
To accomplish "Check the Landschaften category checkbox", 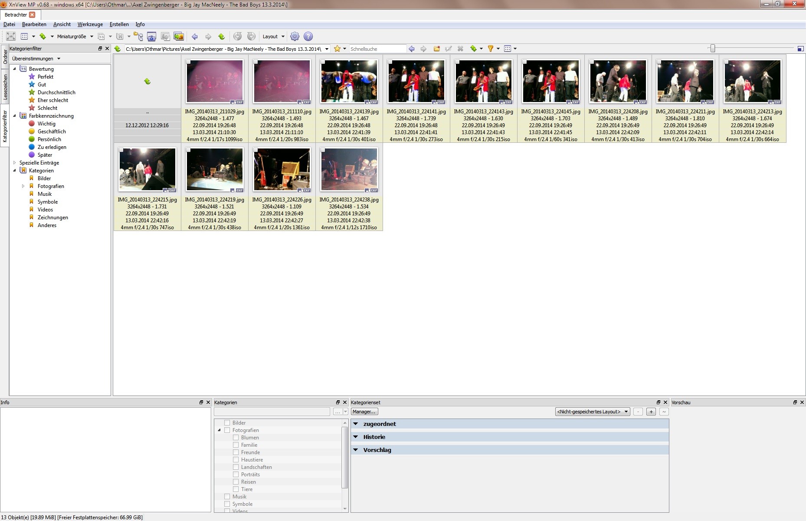I will (x=236, y=467).
